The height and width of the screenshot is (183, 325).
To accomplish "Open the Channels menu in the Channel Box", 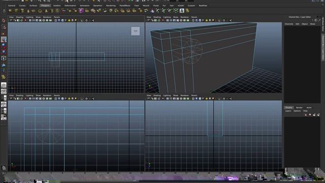I will (289, 24).
